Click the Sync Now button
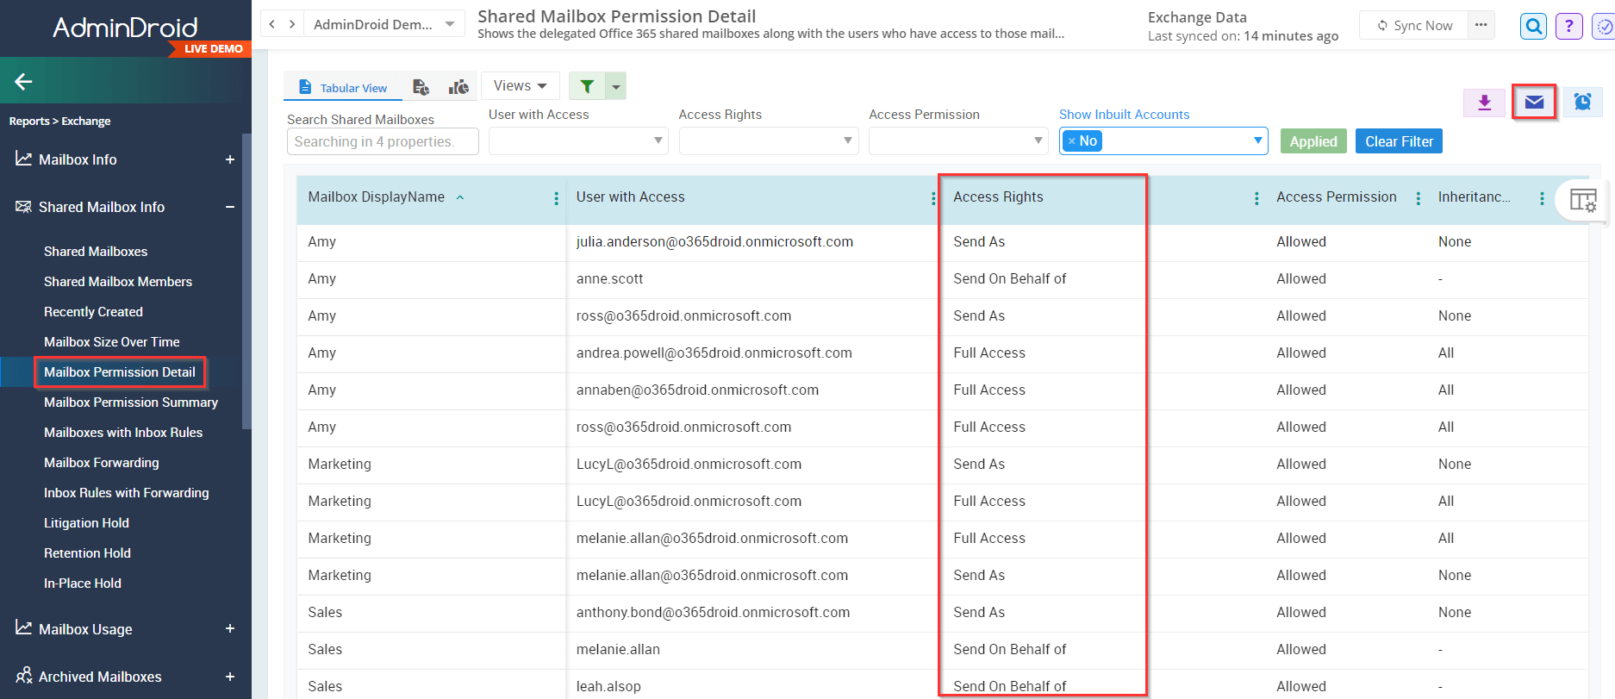 click(x=1414, y=26)
